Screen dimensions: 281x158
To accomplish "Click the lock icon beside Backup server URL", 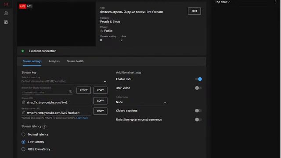I will coord(23,113).
